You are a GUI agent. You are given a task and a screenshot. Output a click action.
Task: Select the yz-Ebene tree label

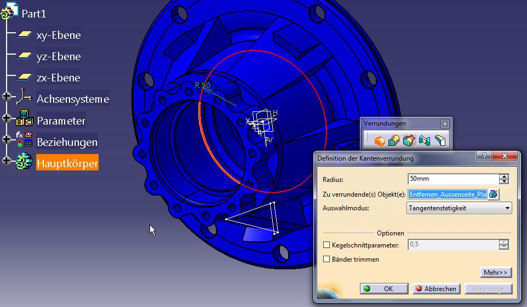click(59, 56)
